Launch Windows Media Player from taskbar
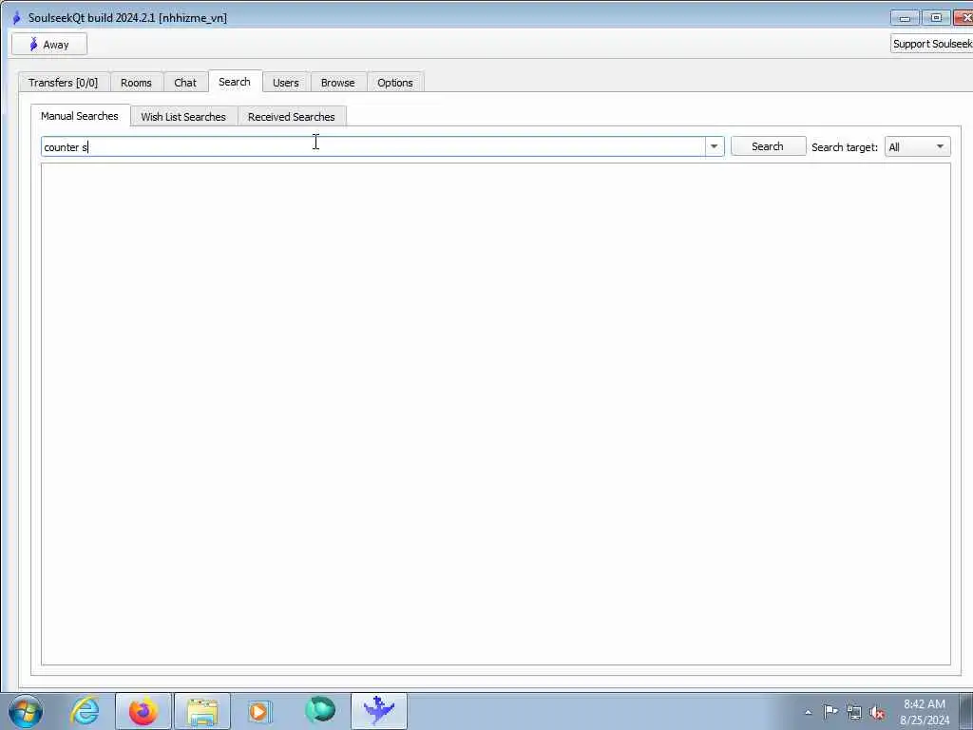Screen dimensions: 973x730 [260, 711]
